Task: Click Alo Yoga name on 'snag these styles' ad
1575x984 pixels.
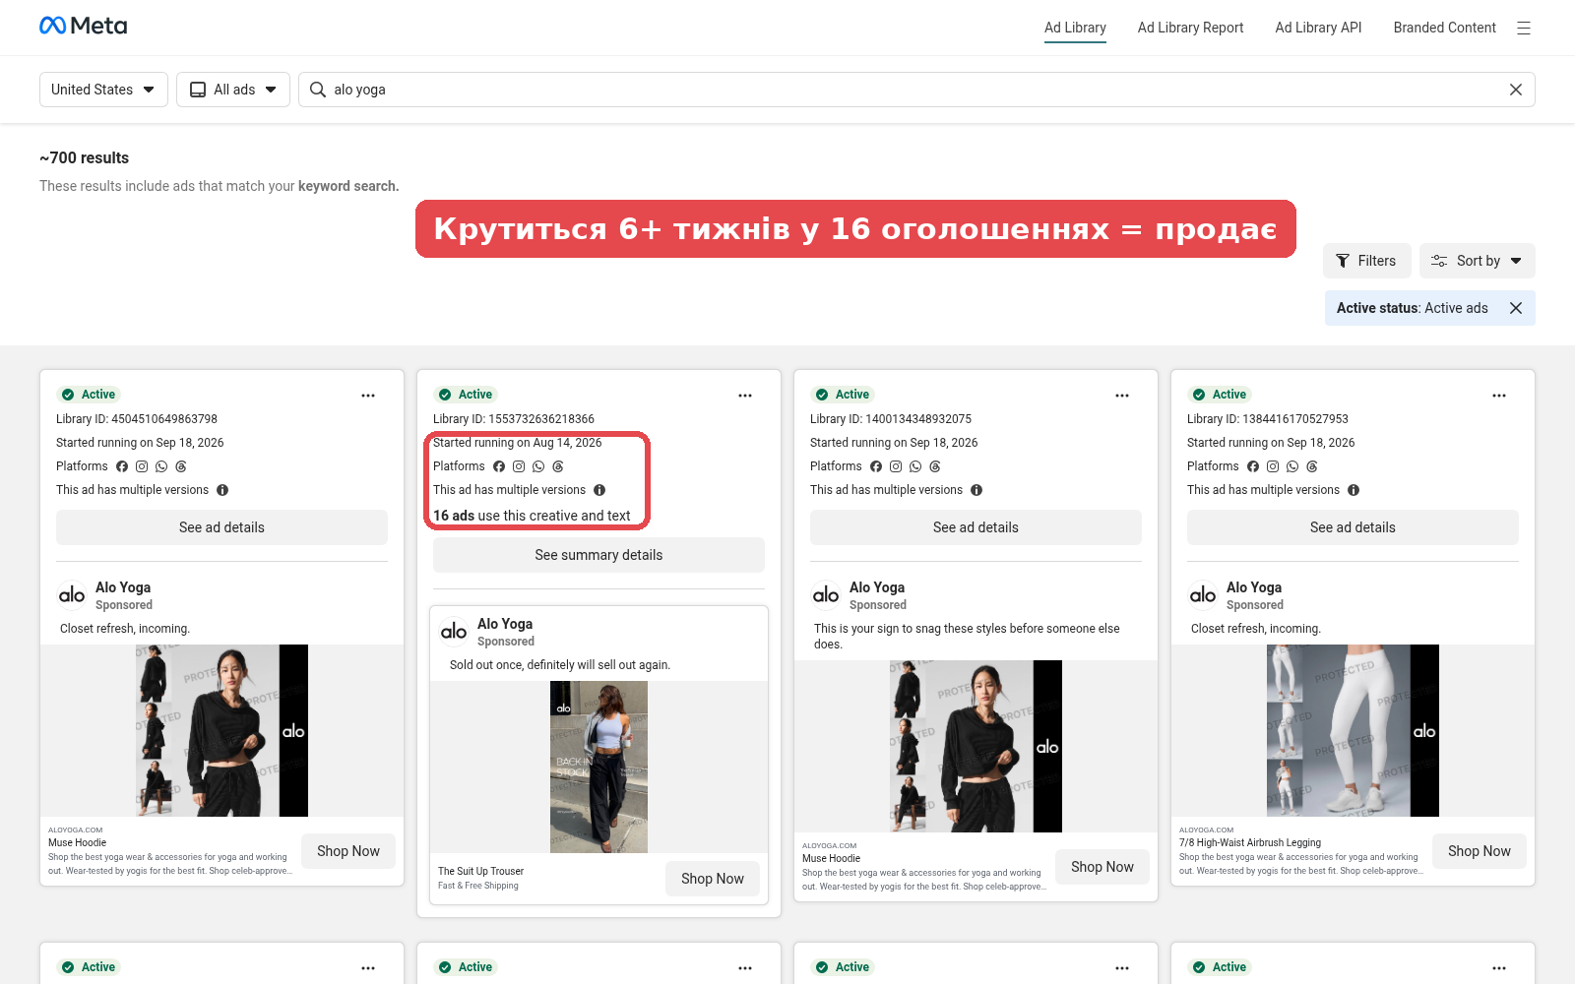Action: click(877, 587)
